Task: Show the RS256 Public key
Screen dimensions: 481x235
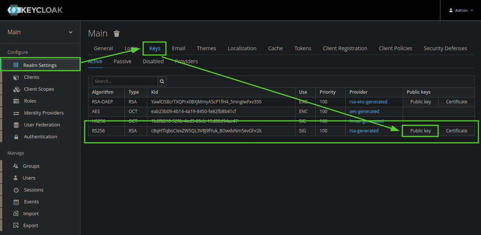Action: (x=420, y=131)
